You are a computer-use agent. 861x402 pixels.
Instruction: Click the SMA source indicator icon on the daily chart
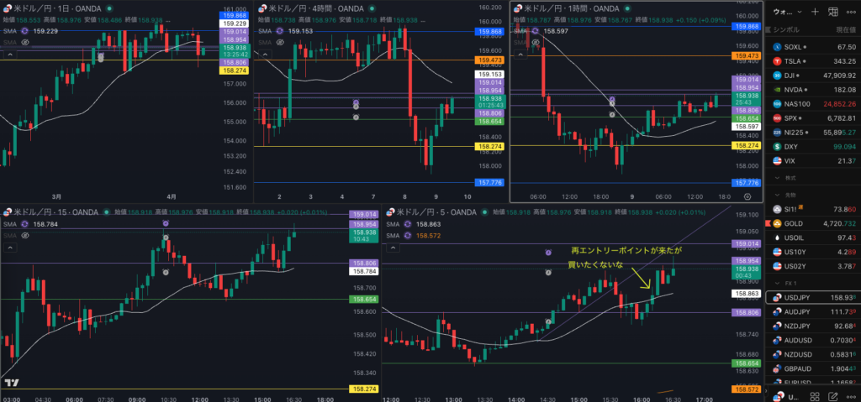click(25, 30)
